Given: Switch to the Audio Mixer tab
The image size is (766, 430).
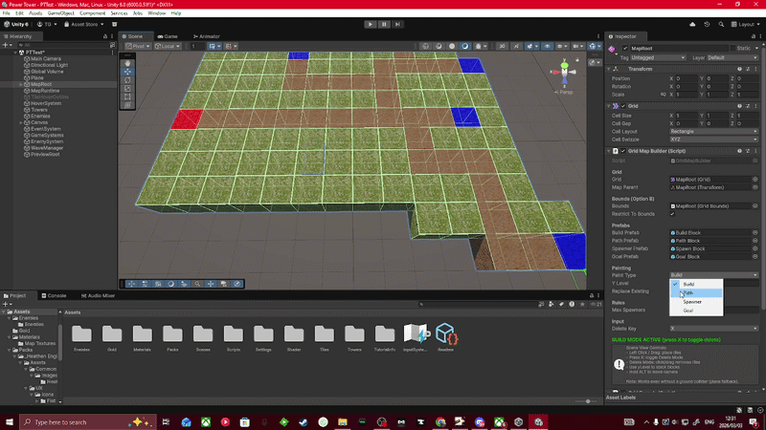Looking at the screenshot, I should click(98, 295).
